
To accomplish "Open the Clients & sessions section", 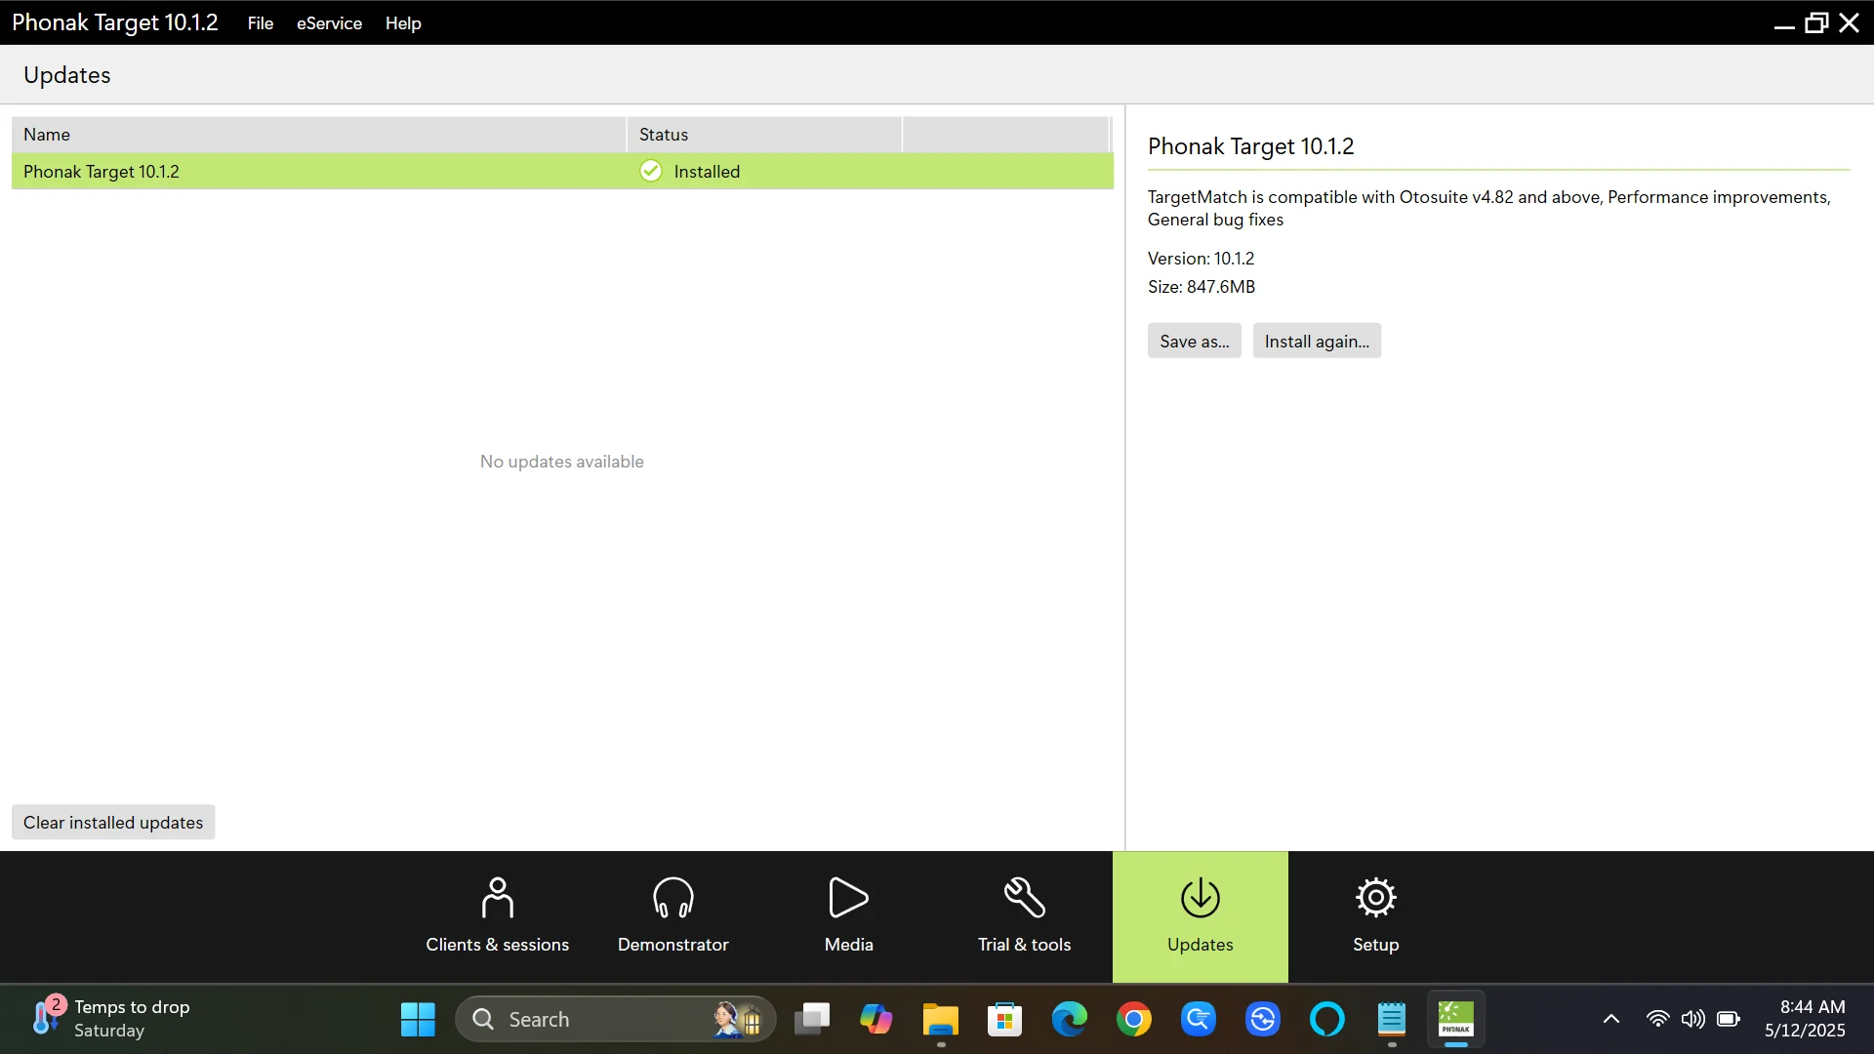I will click(497, 916).
